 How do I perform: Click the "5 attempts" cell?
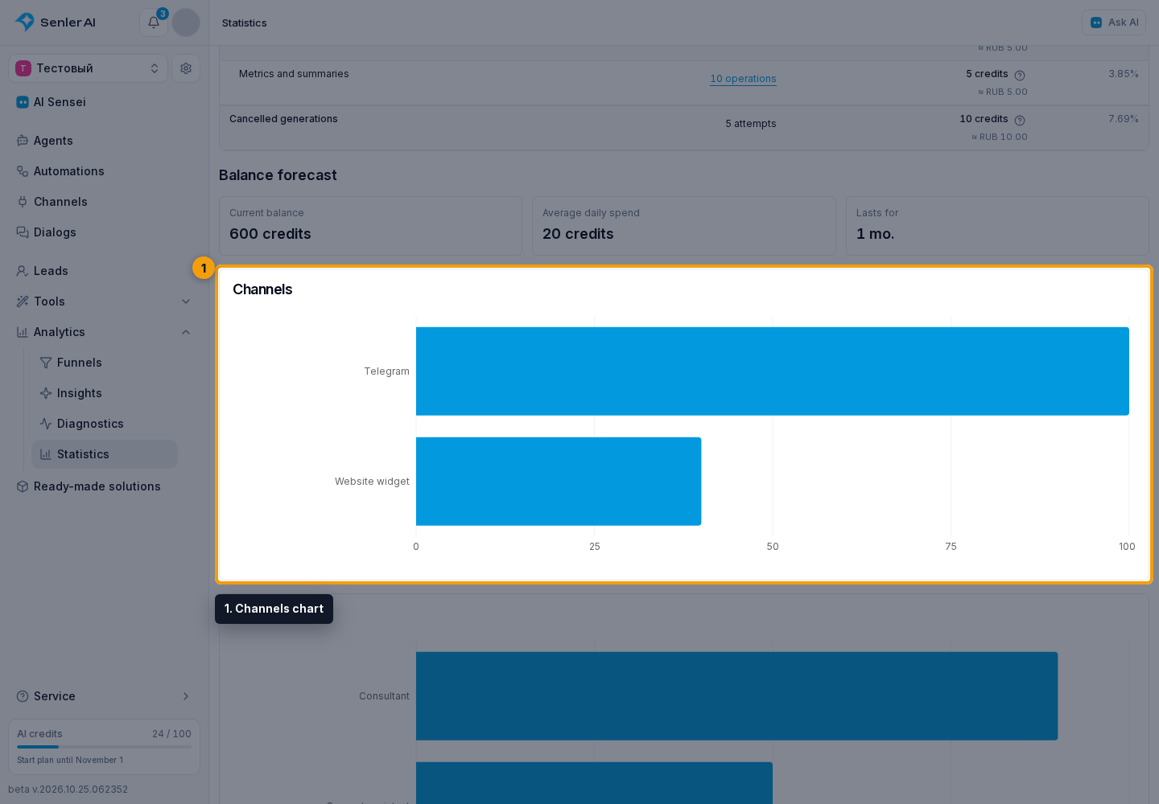751,124
